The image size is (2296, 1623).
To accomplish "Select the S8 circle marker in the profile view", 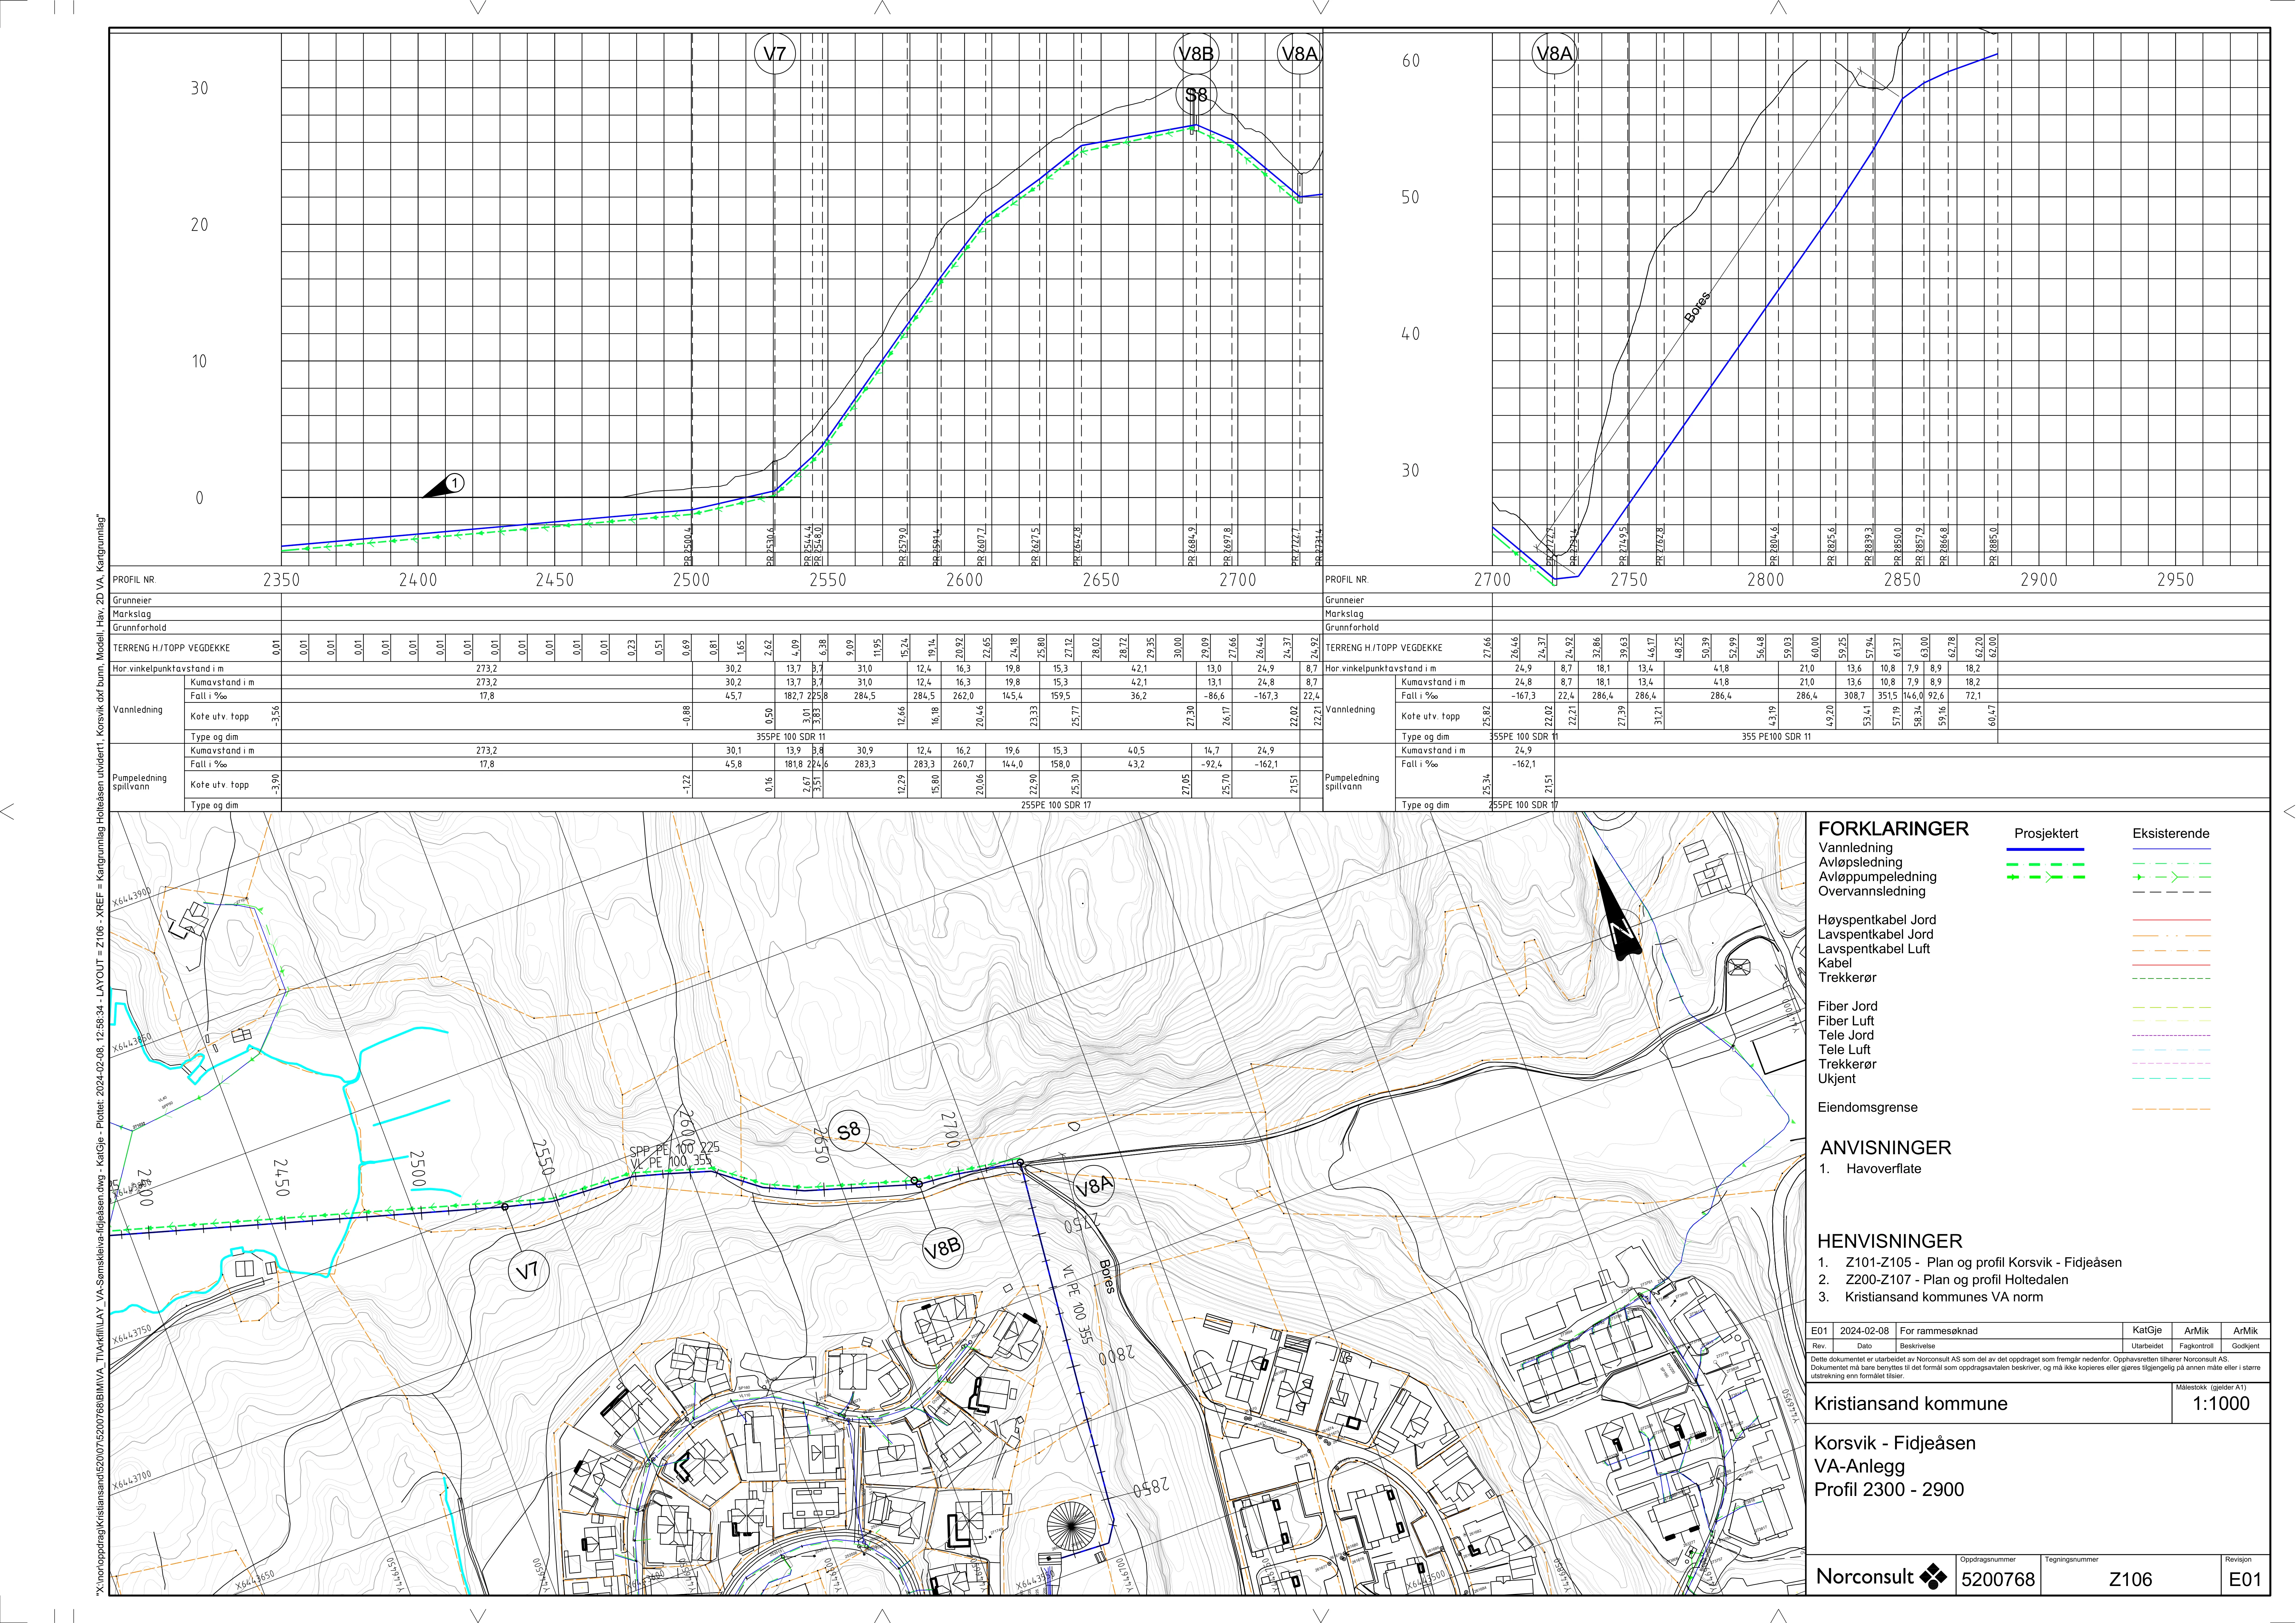I will tap(1196, 95).
